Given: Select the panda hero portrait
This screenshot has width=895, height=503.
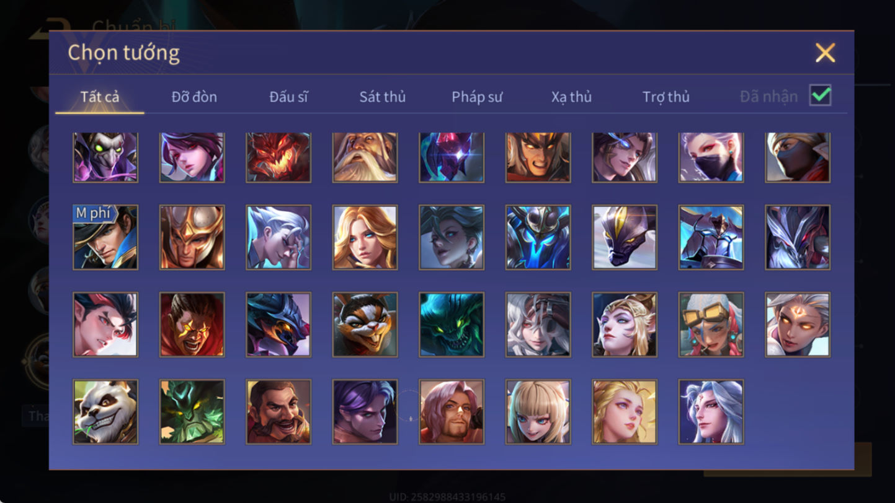Looking at the screenshot, I should click(x=105, y=412).
